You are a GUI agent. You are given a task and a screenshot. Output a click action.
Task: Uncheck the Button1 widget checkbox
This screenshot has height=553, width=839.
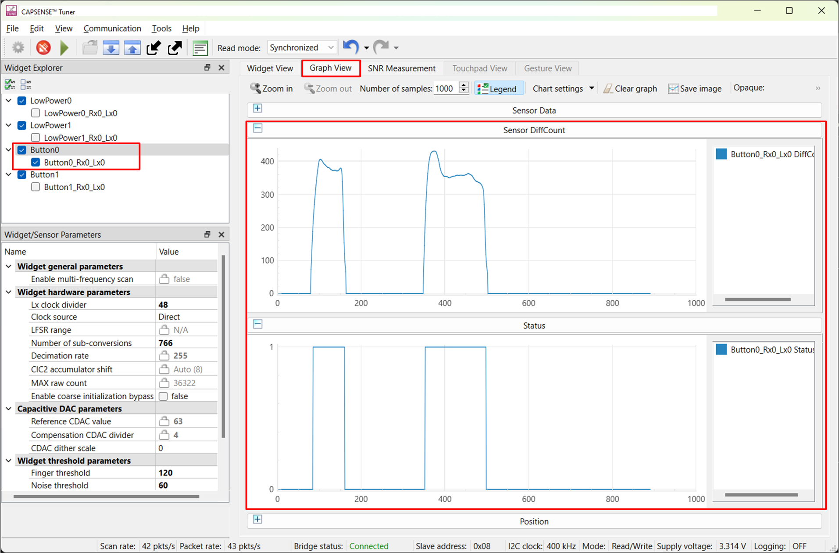click(x=22, y=174)
